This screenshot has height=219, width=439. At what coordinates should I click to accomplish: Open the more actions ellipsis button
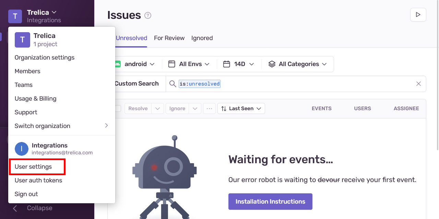click(209, 108)
